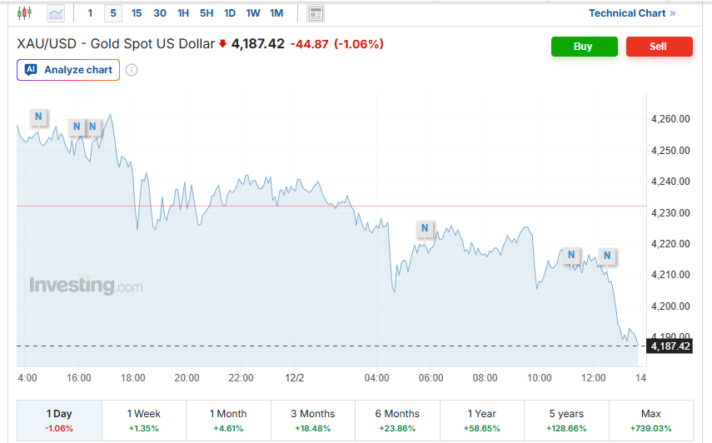
Task: Click the current price label 4,187.42 on axis
Action: click(670, 346)
